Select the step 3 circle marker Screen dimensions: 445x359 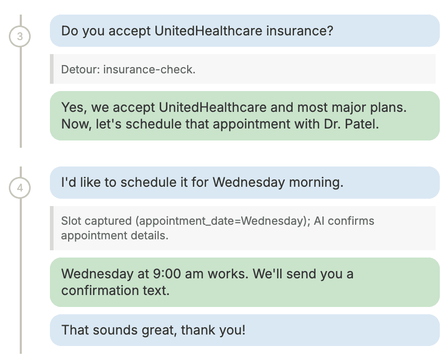click(20, 36)
